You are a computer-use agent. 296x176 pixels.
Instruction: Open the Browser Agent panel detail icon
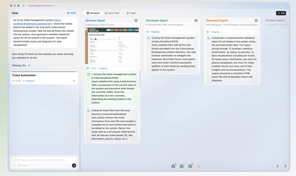(136, 20)
